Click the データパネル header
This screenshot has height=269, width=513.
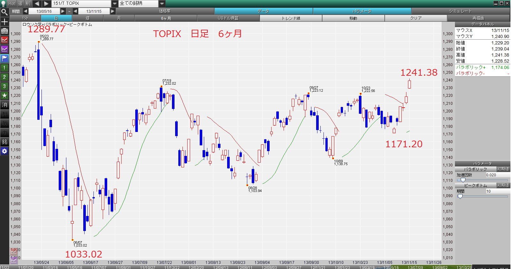[x=482, y=24]
